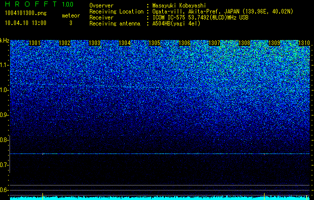Viewport: 314px width, 200px height.
Task: Click the 0.6 kHz axis label
Action: (4, 190)
